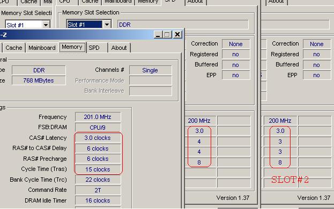
Task: Click the EPP no value in the middle window
Action: (x=235, y=75)
